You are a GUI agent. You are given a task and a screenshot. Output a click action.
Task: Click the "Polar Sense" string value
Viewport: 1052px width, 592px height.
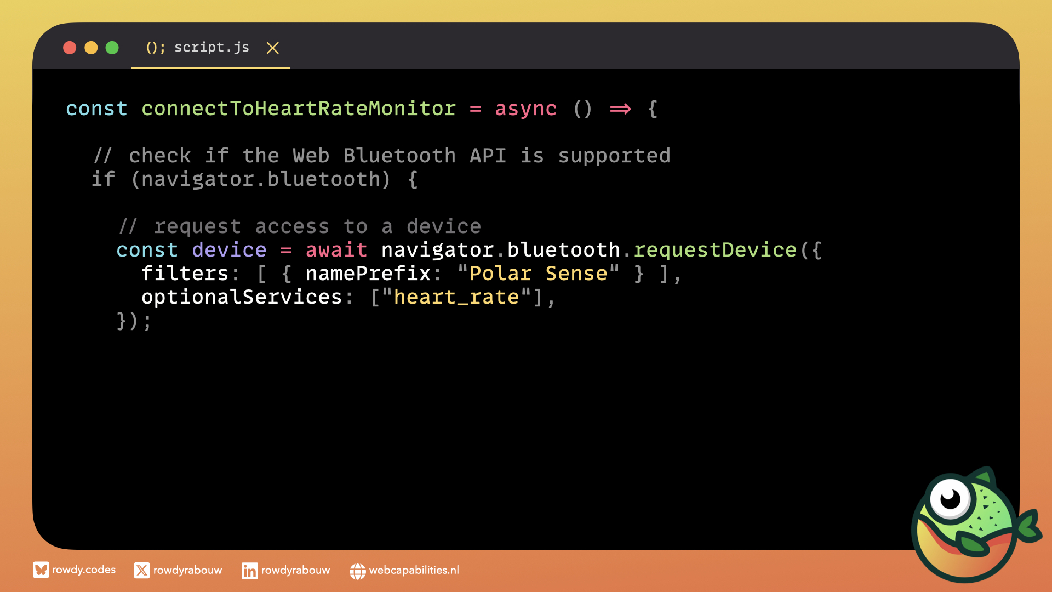point(539,274)
